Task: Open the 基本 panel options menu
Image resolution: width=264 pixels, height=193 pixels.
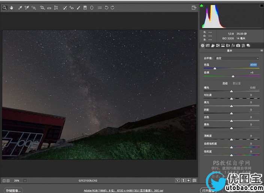Action: [x=261, y=50]
